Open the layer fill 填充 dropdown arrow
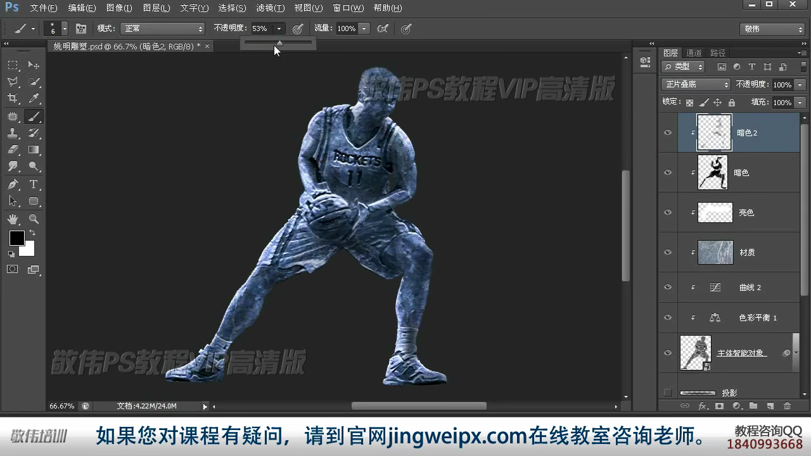This screenshot has width=811, height=456. [800, 102]
